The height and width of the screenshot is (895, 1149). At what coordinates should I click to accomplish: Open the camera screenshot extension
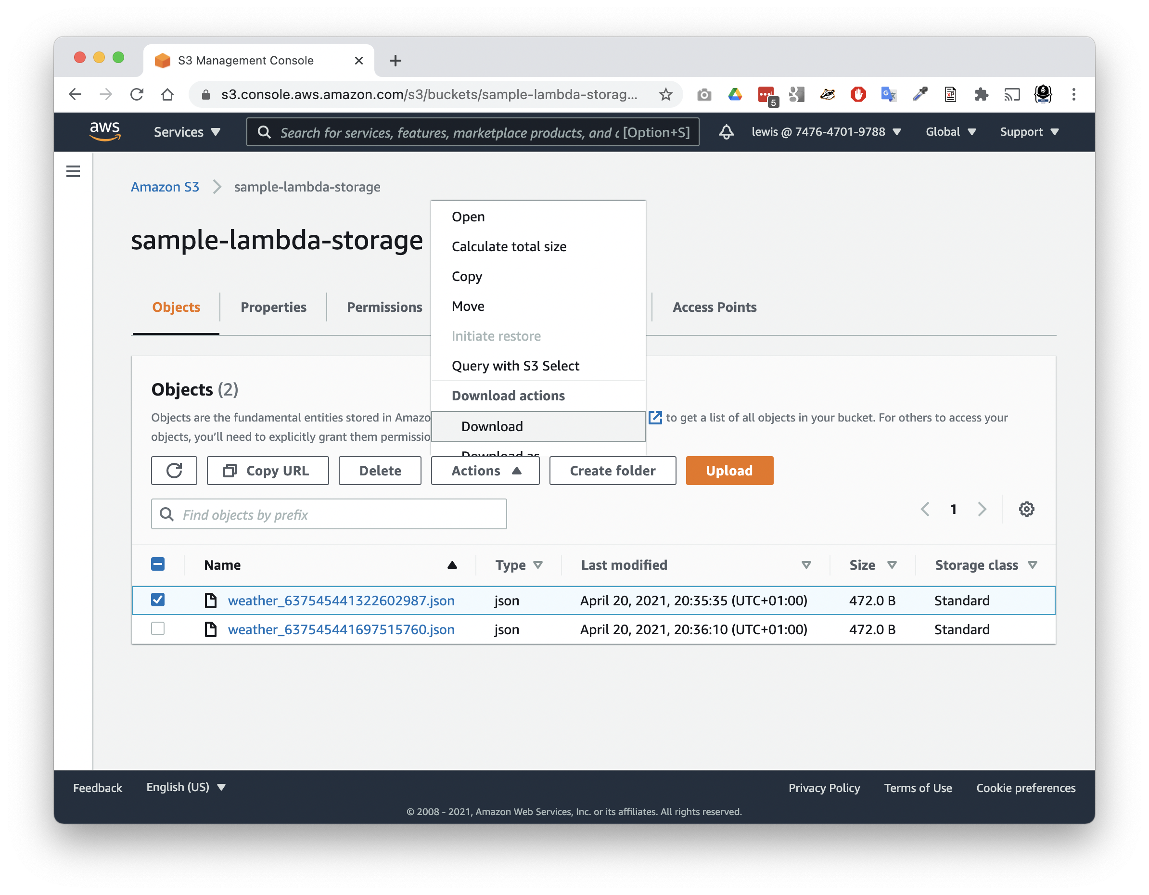tap(704, 95)
